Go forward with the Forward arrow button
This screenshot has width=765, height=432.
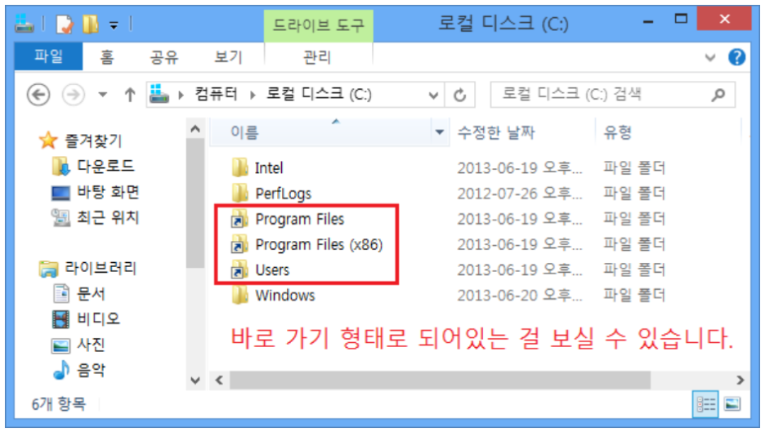pos(74,95)
